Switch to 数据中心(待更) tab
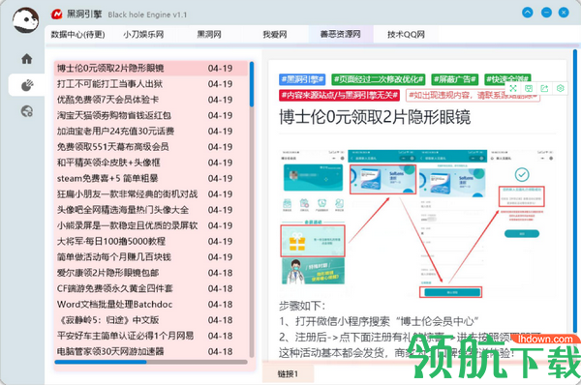The width and height of the screenshot is (581, 385). 77,35
